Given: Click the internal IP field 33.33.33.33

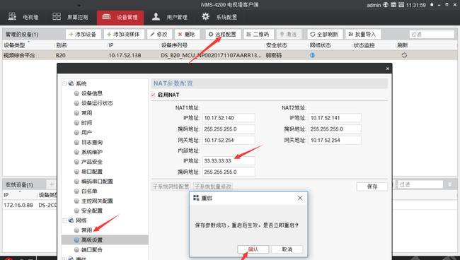Looking at the screenshot, I should (x=229, y=161).
